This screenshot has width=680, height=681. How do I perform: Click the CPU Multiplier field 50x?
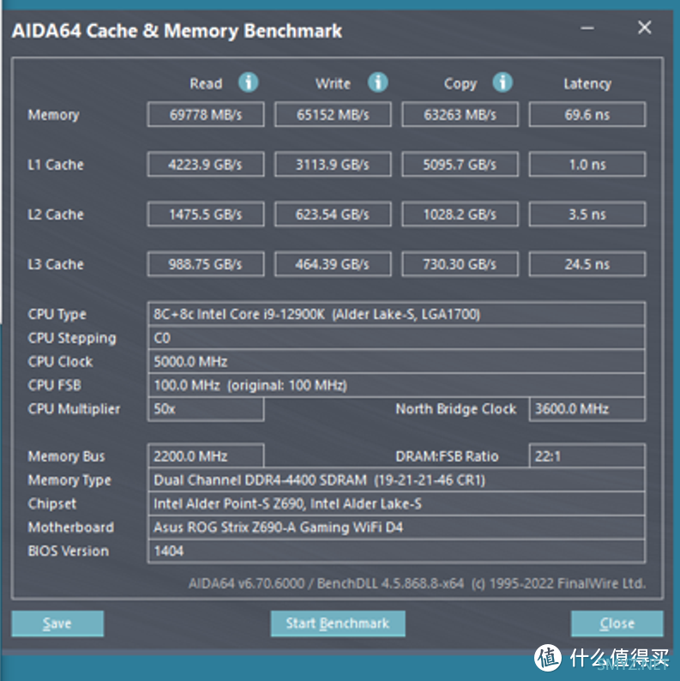pyautogui.click(x=206, y=409)
